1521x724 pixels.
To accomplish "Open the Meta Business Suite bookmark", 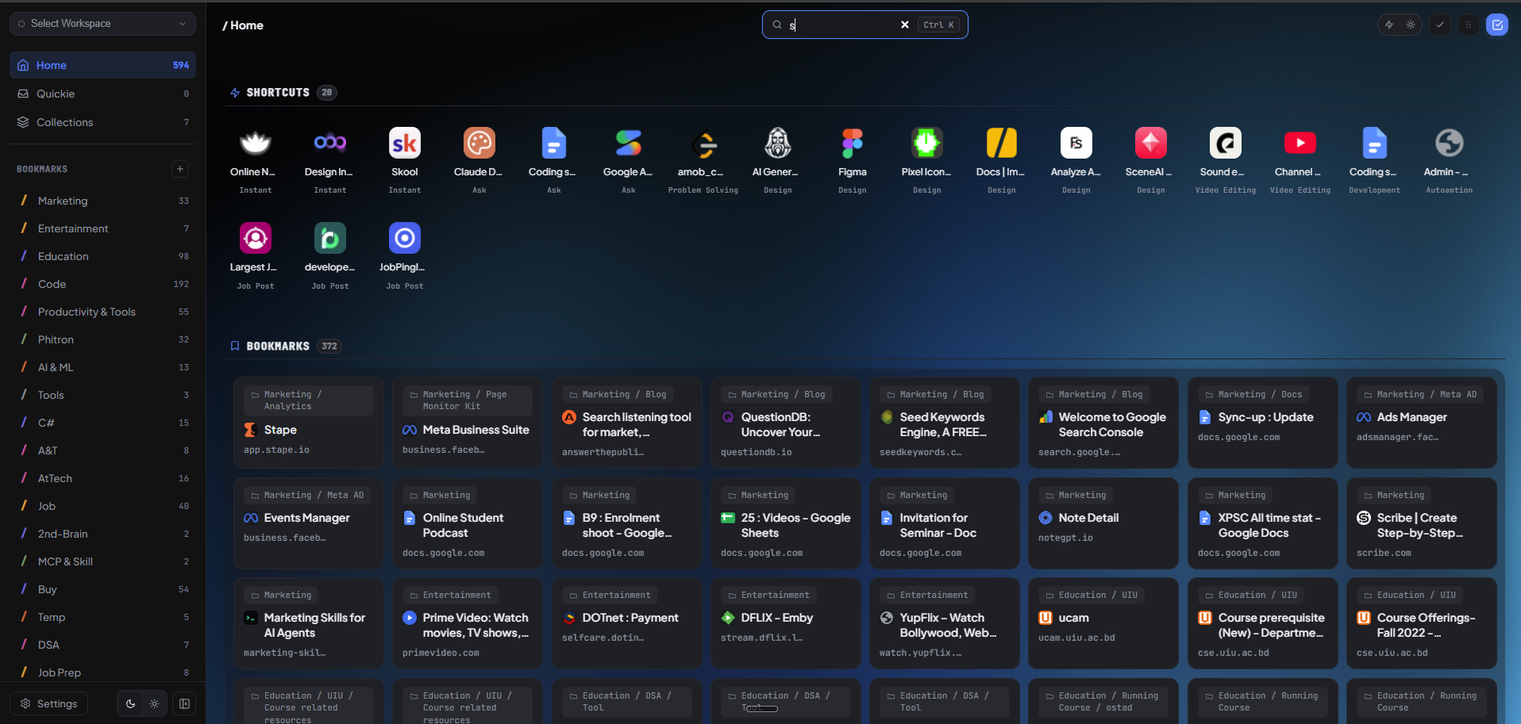I will tap(468, 423).
